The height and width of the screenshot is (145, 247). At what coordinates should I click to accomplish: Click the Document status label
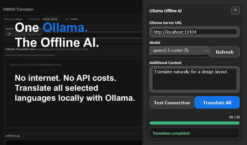pyautogui.click(x=34, y=19)
